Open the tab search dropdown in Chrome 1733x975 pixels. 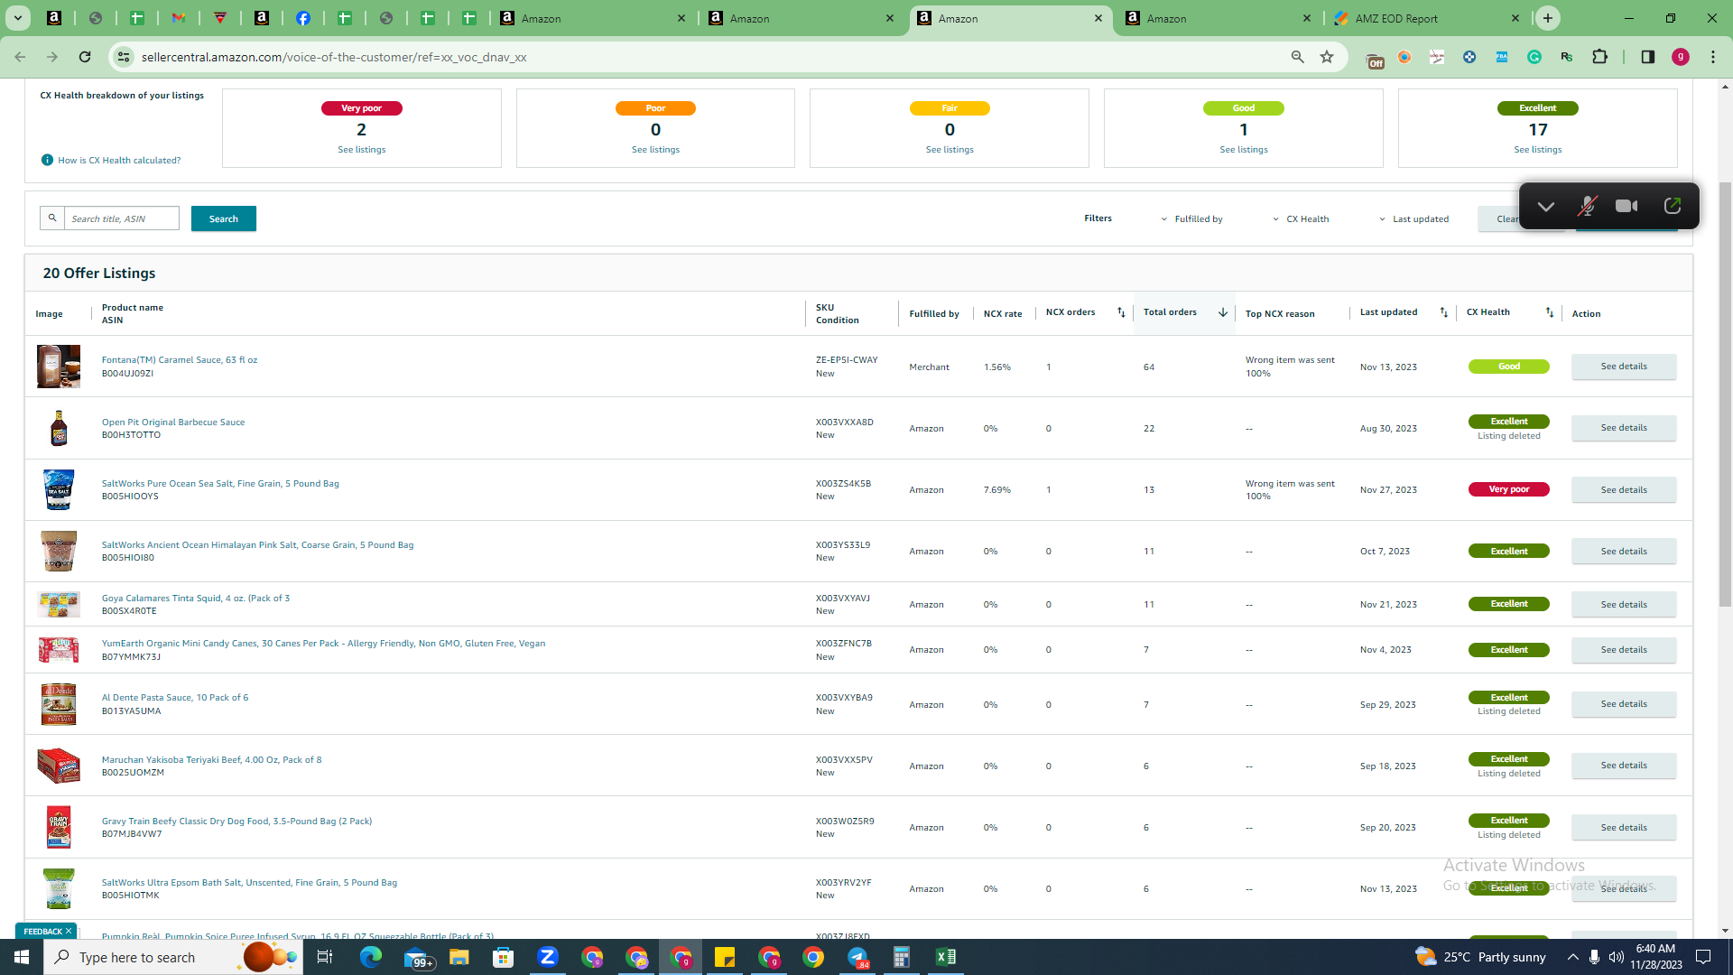(17, 18)
